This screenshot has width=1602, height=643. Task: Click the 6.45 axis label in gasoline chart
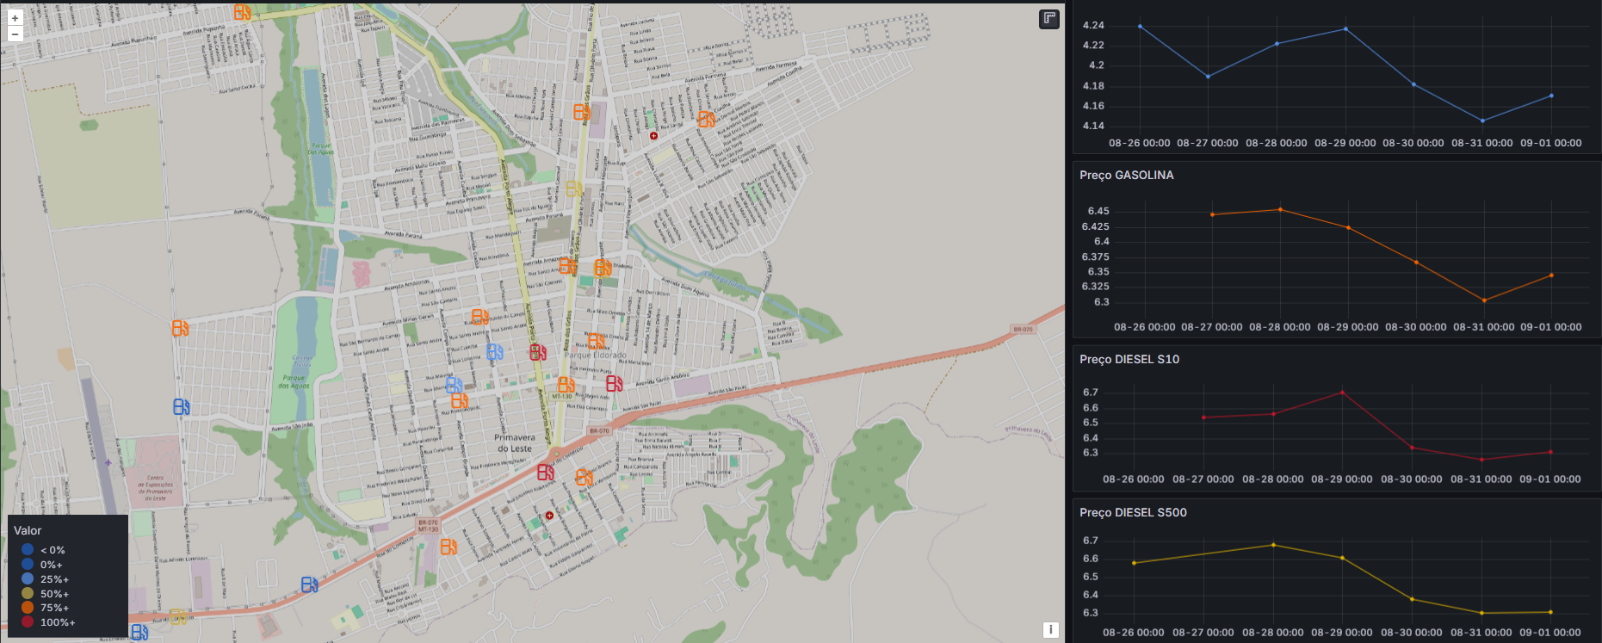pyautogui.click(x=1098, y=211)
